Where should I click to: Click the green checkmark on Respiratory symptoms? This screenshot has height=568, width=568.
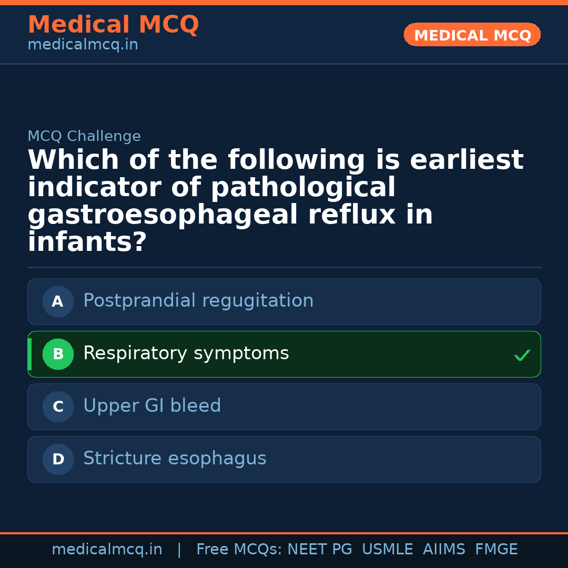click(x=522, y=356)
